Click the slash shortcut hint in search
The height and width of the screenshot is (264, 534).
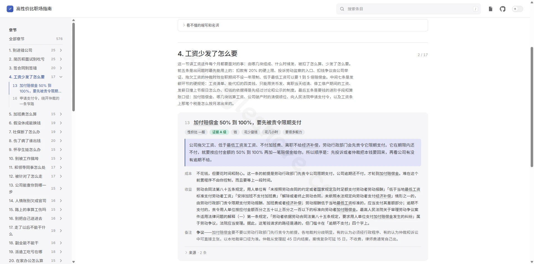475,9
